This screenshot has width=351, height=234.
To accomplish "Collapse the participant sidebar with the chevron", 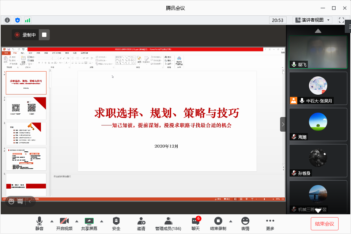I will point(283,124).
